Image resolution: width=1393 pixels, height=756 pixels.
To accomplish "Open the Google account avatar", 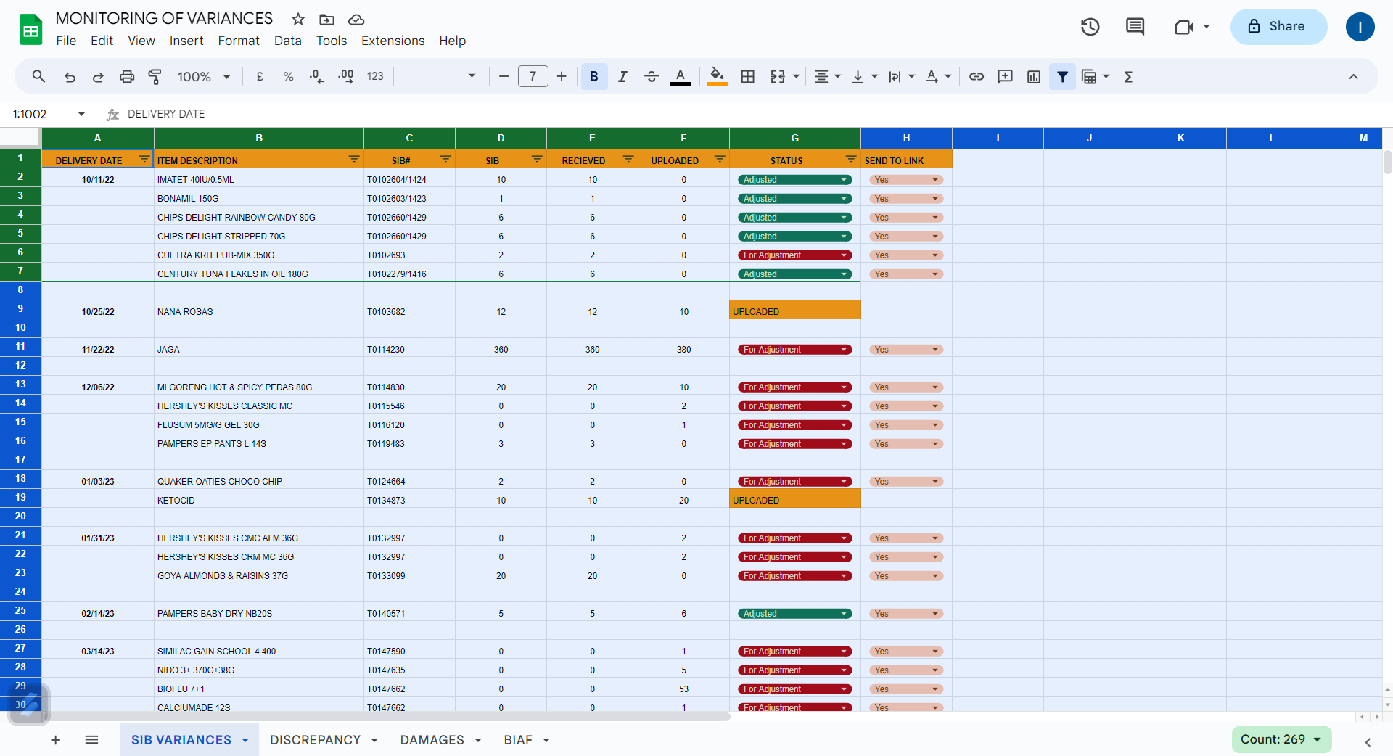I will point(1360,27).
